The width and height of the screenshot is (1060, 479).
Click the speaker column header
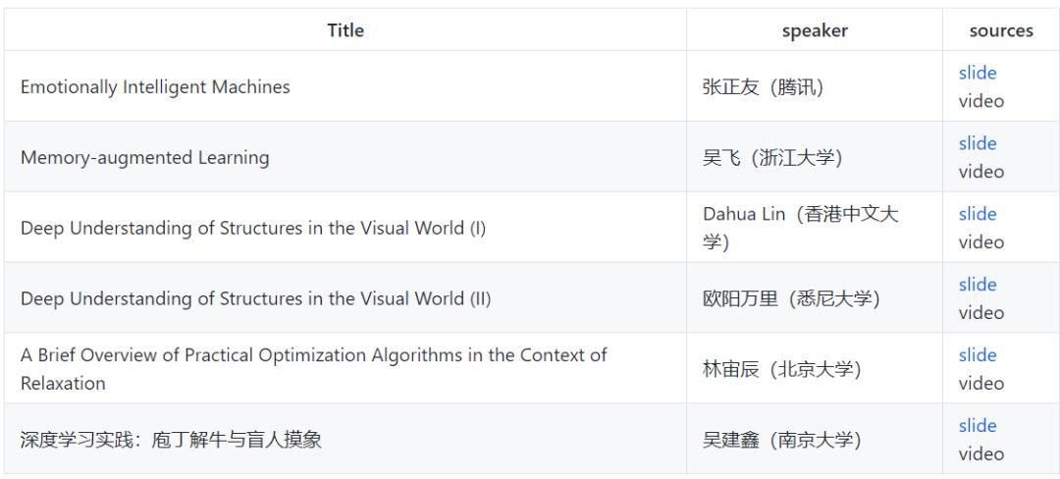(x=815, y=31)
